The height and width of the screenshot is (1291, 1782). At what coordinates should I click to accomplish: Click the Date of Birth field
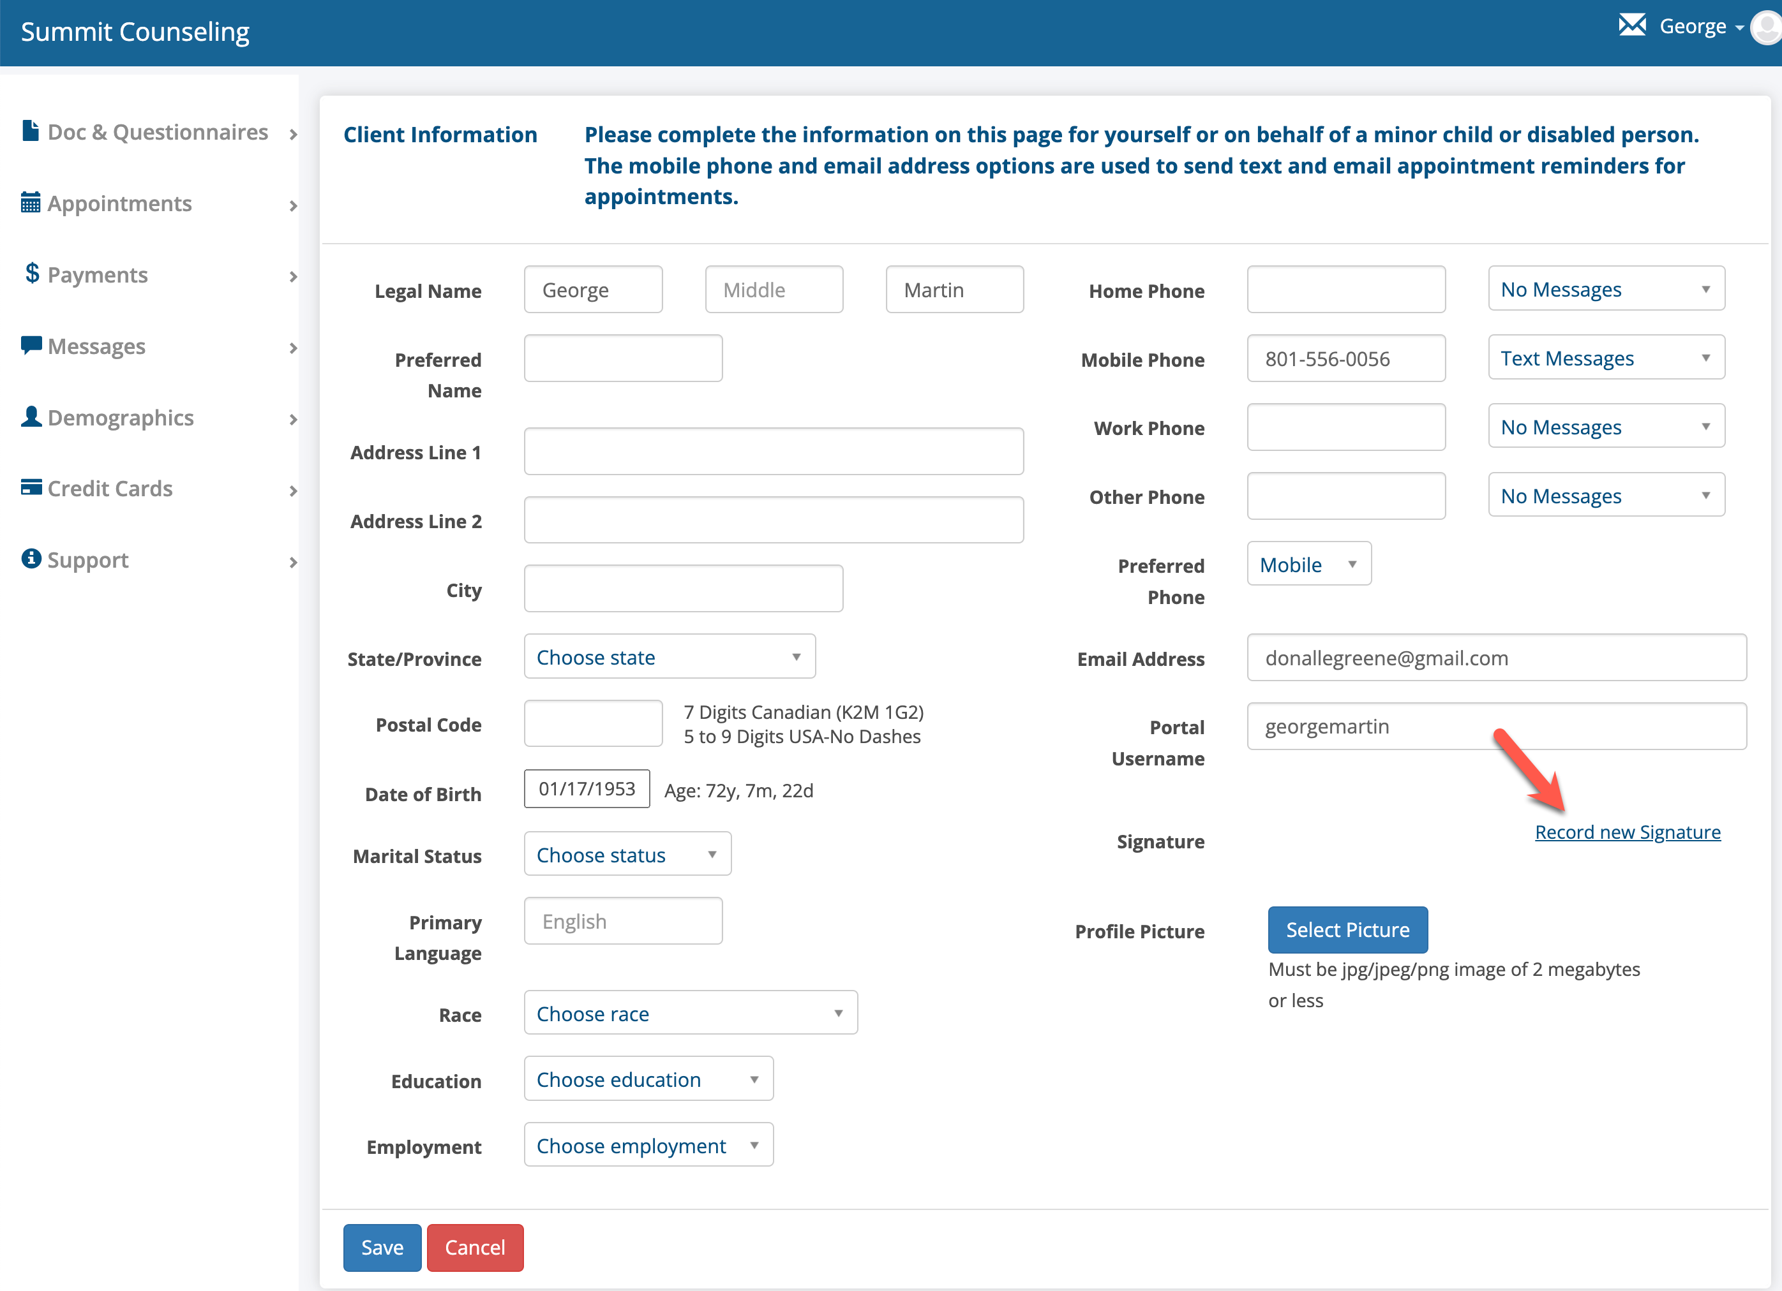pyautogui.click(x=586, y=788)
